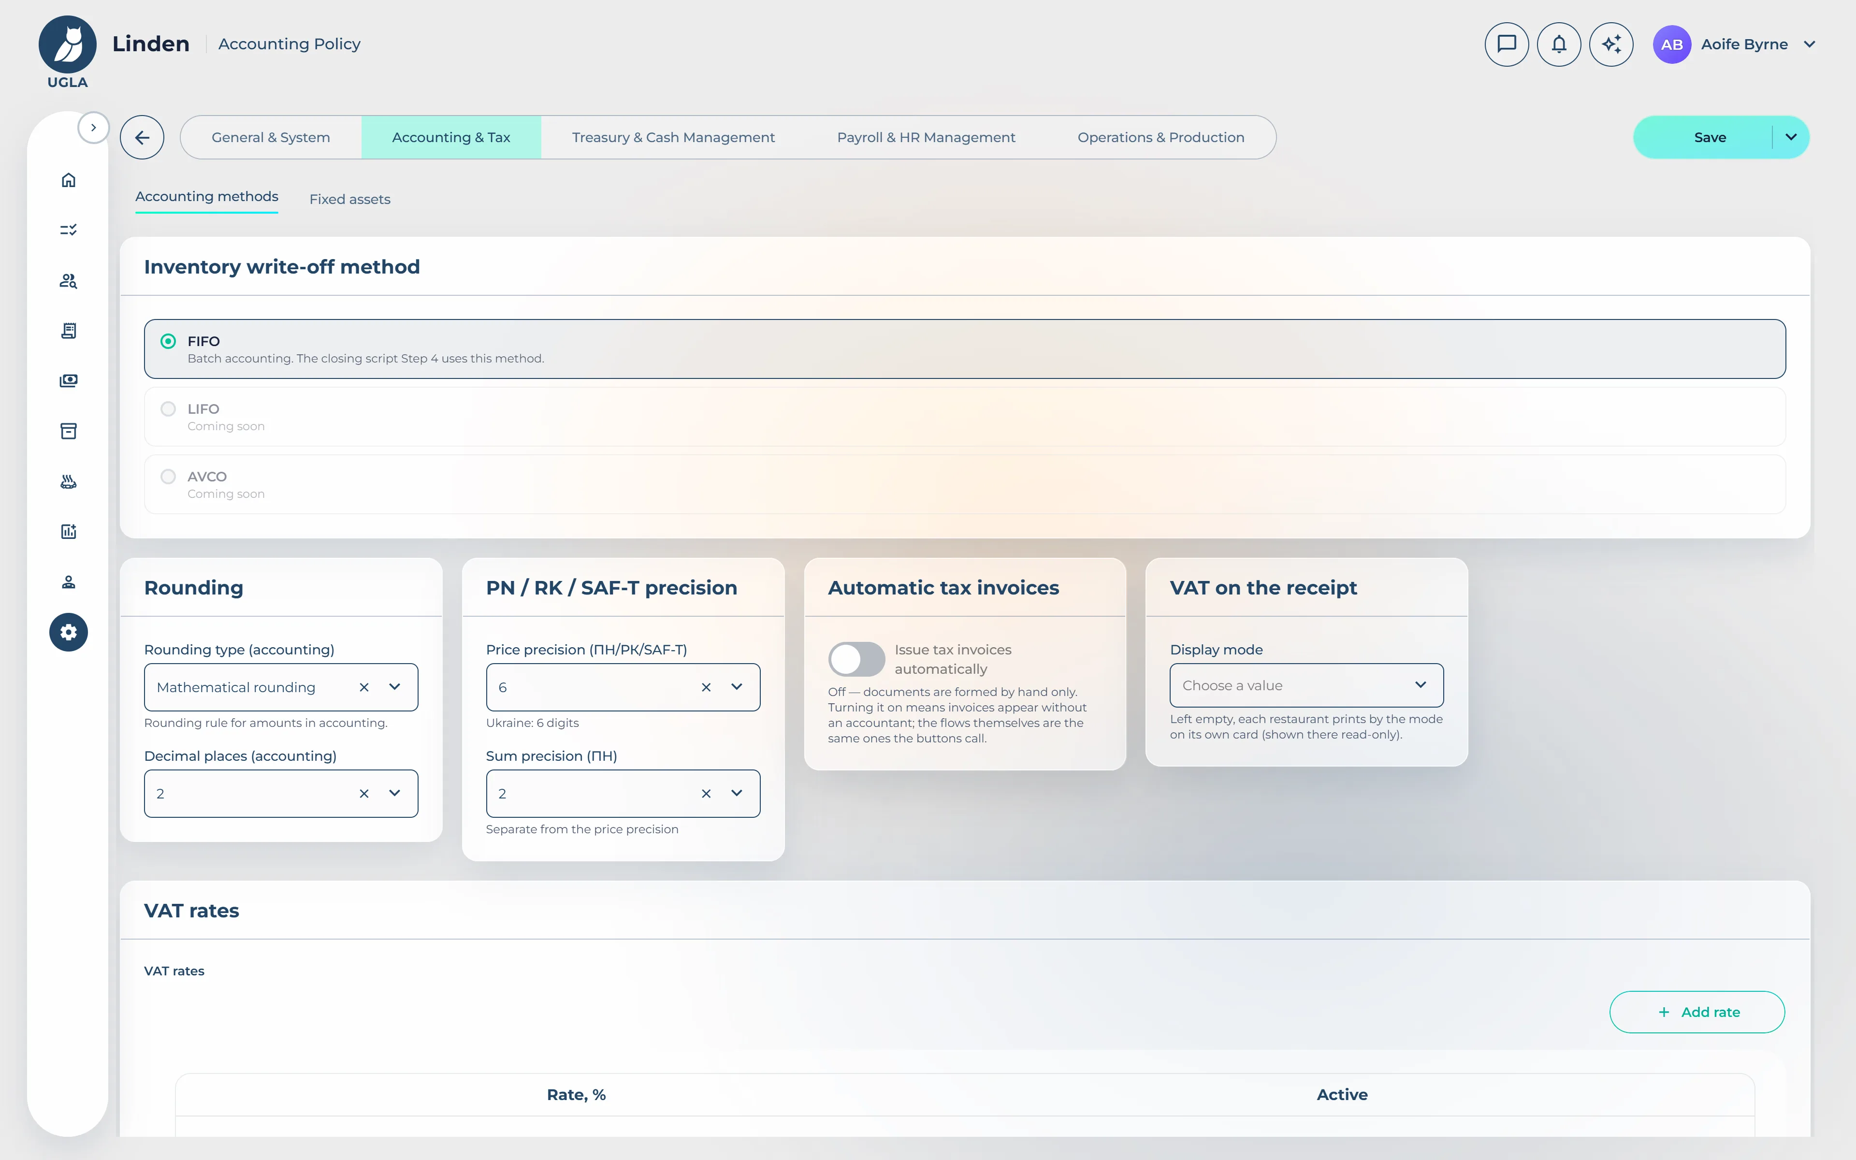
Task: Go to the home icon in sidebar
Action: pyautogui.click(x=68, y=180)
